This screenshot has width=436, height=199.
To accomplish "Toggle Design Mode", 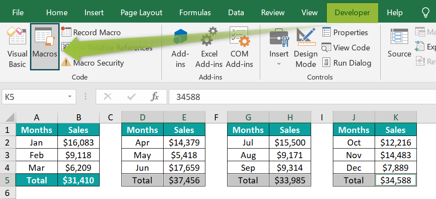I will point(305,47).
